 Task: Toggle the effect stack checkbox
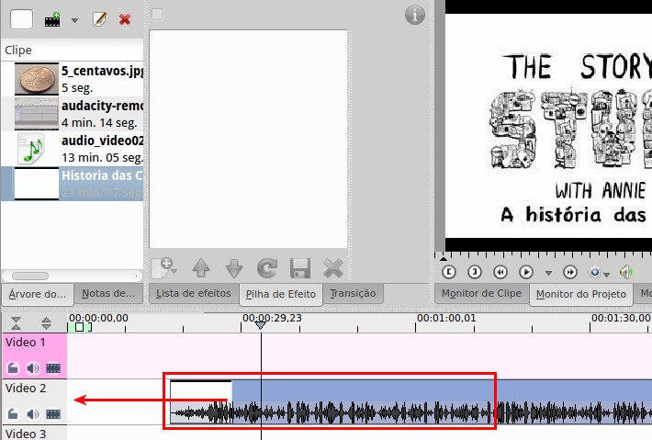click(157, 15)
